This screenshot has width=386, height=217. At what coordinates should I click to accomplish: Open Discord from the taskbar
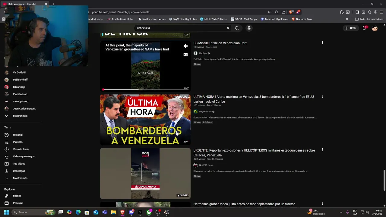click(x=131, y=212)
